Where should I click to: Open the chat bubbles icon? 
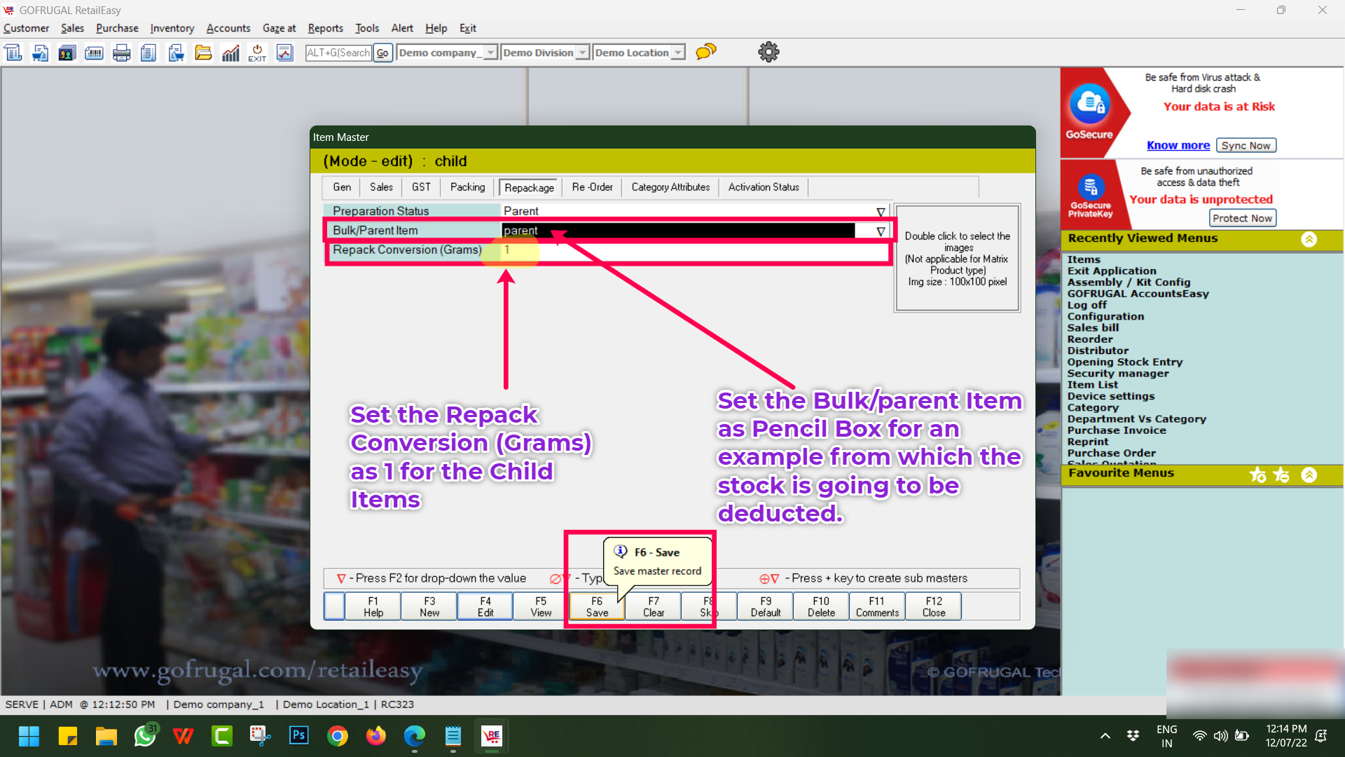tap(705, 52)
